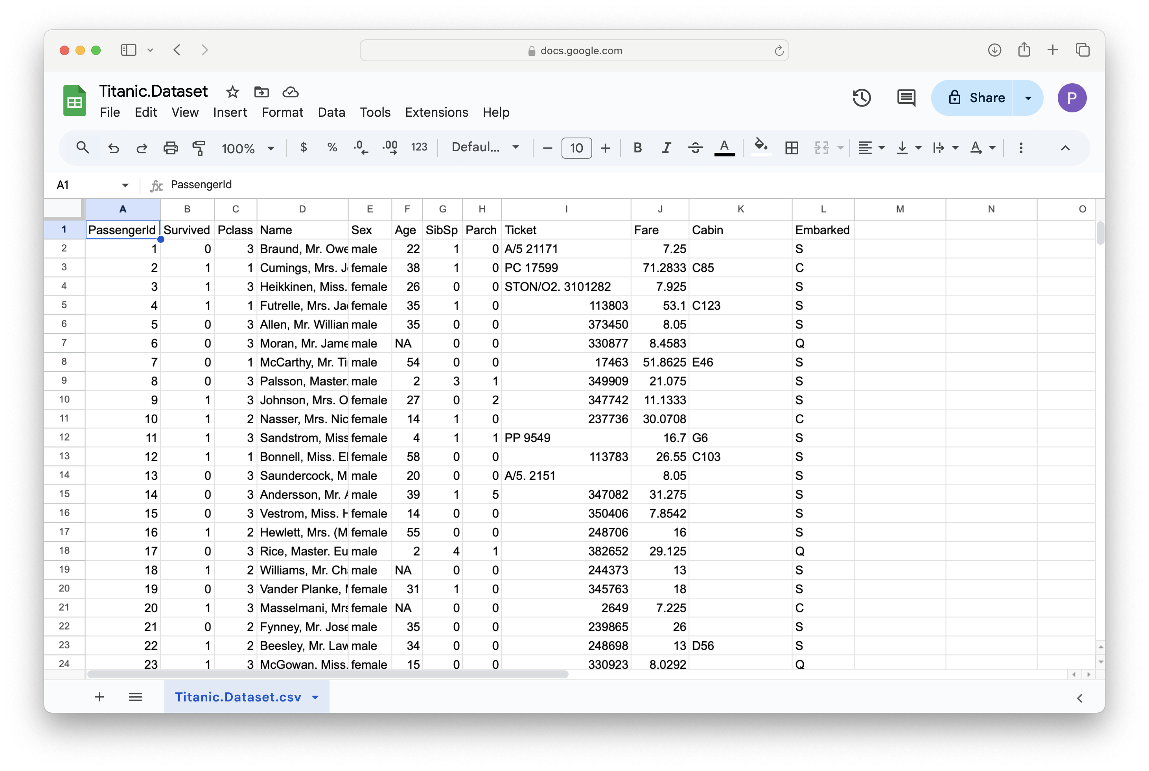1149x771 pixels.
Task: Toggle strikethrough formatting
Action: pyautogui.click(x=695, y=147)
